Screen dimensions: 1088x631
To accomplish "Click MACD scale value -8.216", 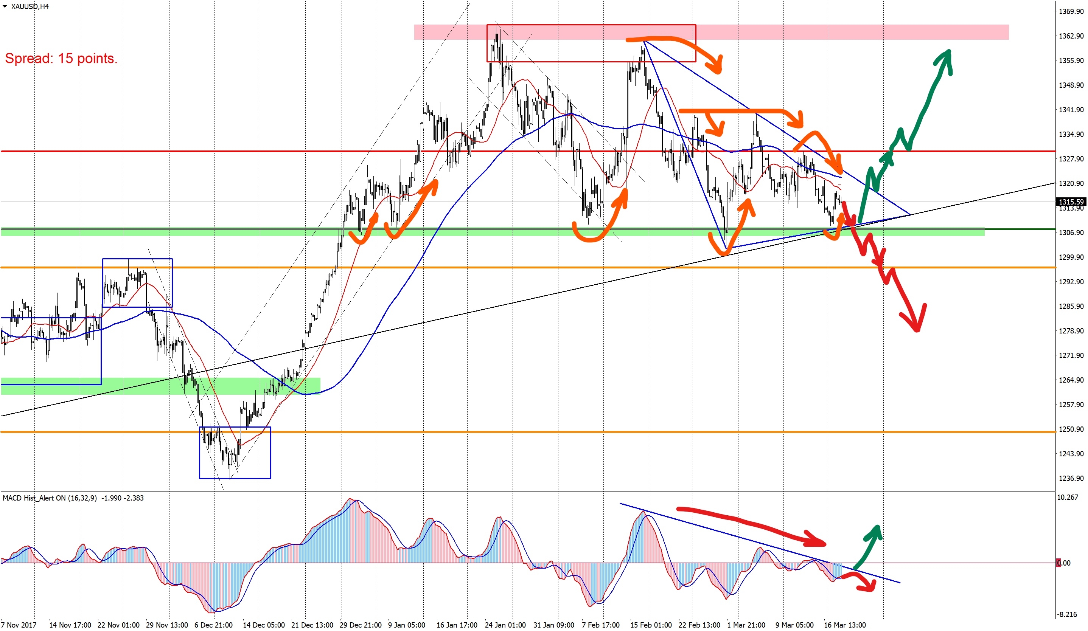I will point(1067,615).
